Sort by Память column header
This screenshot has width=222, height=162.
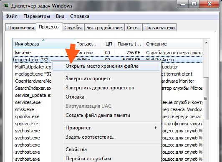point(129,44)
